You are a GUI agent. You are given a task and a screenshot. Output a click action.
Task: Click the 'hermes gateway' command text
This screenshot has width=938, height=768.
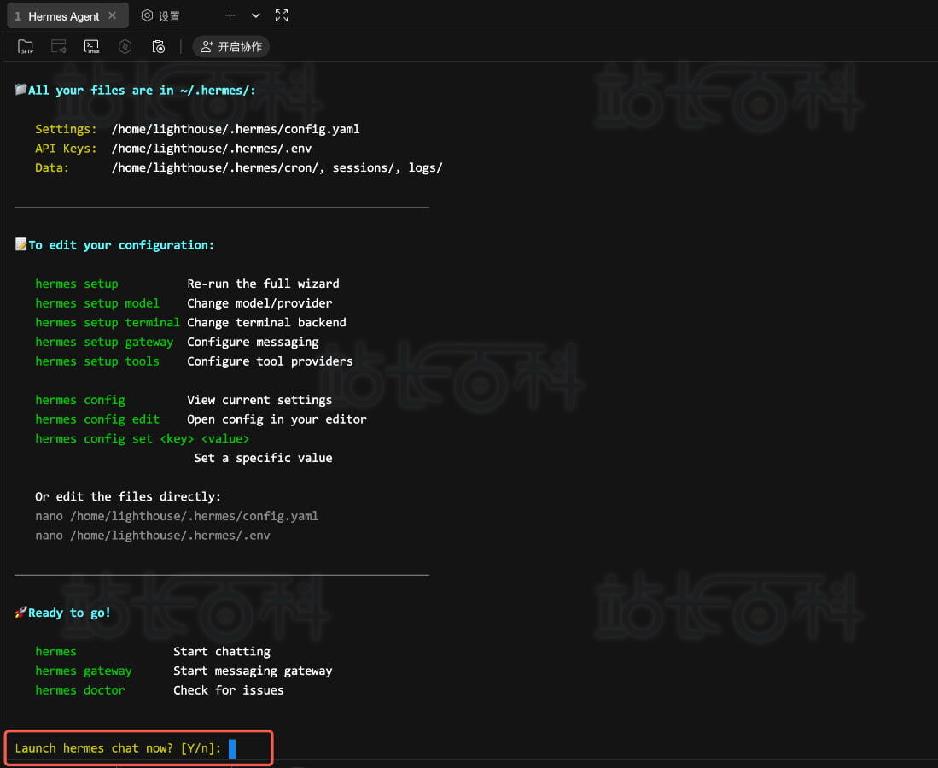[84, 671]
